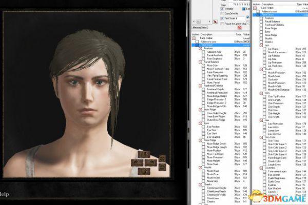Collapse the Nose Ridge group in left window
The image size is (308, 205).
(x=200, y=140)
